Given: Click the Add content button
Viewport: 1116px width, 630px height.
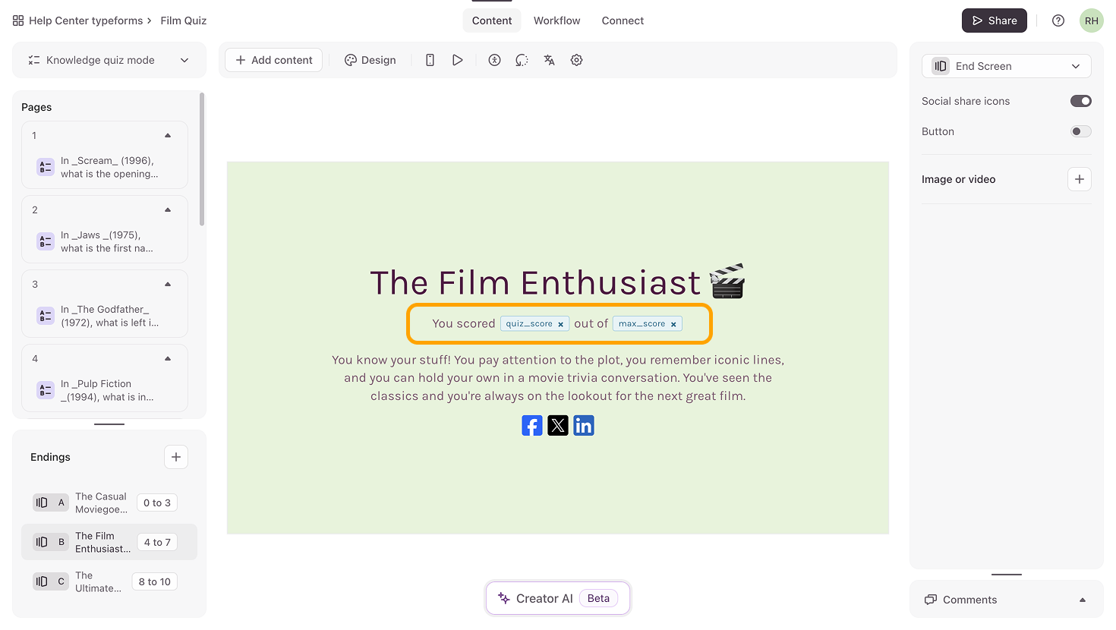Looking at the screenshot, I should click(x=273, y=60).
